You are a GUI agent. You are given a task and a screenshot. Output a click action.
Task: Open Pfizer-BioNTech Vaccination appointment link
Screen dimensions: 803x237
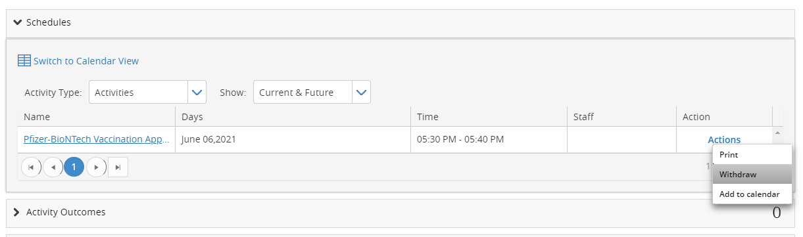coord(97,139)
